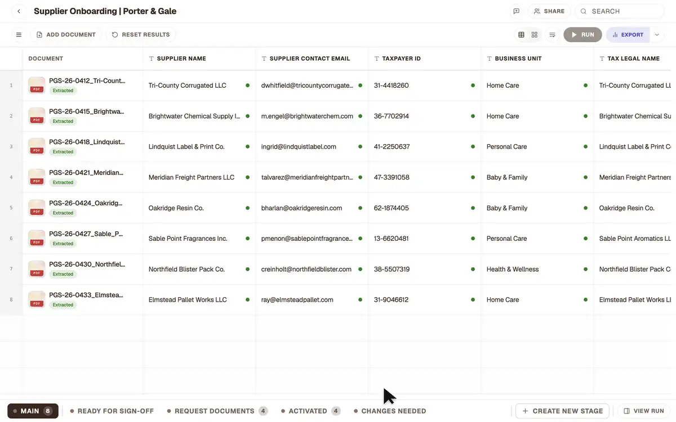
Task: Click the PDF icon for PGS-26-0433 Elmstead
Action: [x=37, y=300]
